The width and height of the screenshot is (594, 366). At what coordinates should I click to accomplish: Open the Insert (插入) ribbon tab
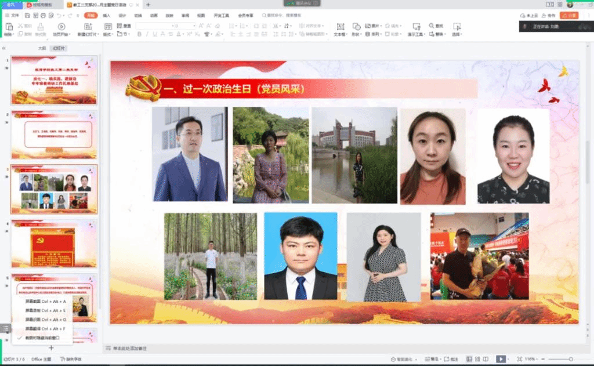click(x=107, y=16)
